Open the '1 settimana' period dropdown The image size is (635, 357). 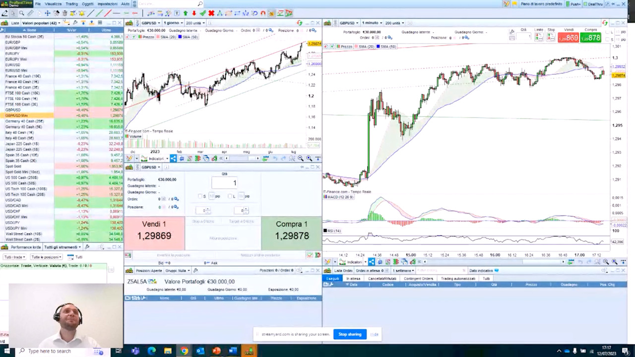click(x=403, y=271)
